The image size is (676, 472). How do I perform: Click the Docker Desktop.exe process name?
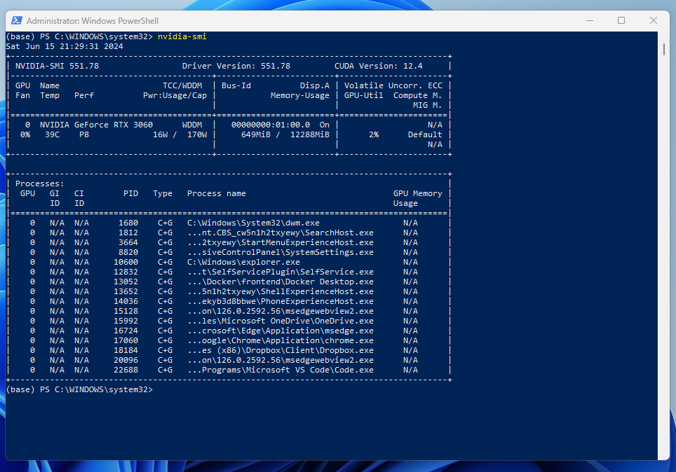coord(280,282)
